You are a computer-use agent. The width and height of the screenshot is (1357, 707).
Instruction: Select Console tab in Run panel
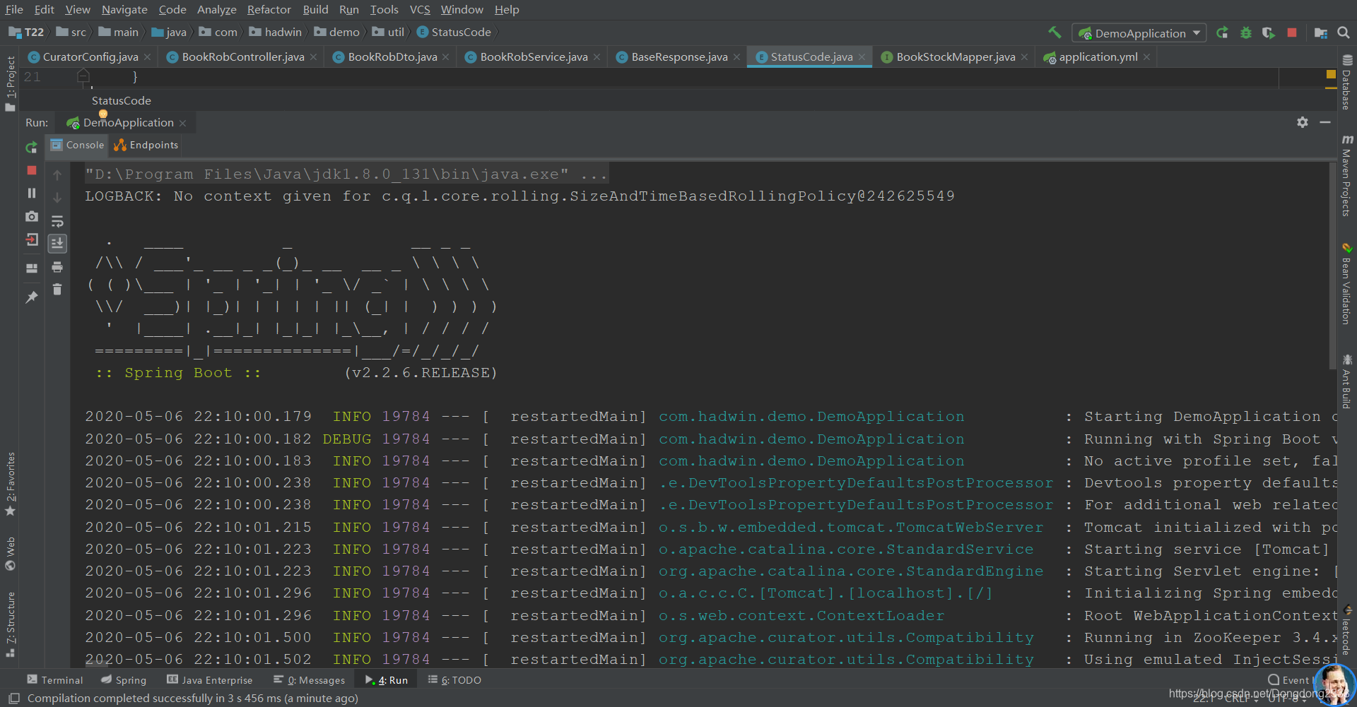(x=78, y=145)
